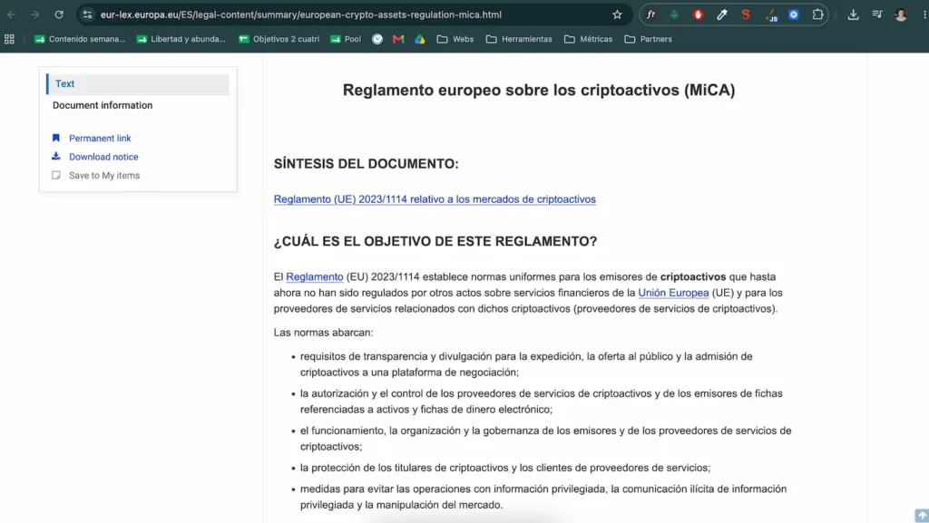Open the Libertad y abunda bookmark
Viewport: 929px width, 523px height.
tap(181, 39)
